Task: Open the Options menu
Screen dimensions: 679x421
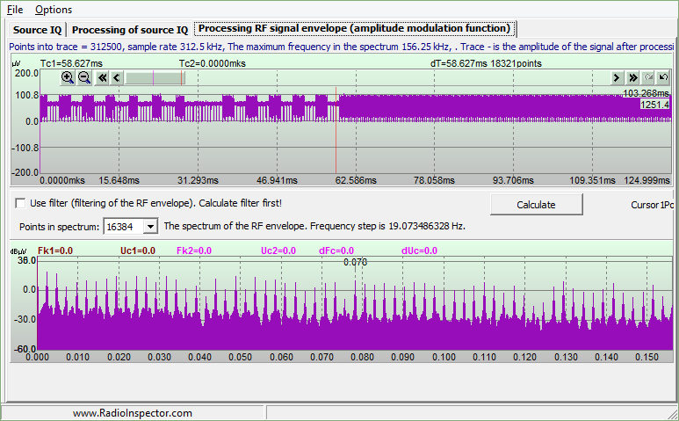Action: [x=54, y=10]
